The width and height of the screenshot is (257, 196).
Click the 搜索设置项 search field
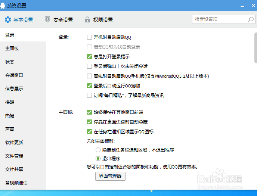[x=219, y=19]
